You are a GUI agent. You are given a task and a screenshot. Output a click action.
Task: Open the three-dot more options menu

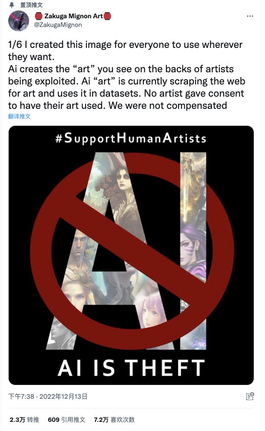tap(250, 16)
